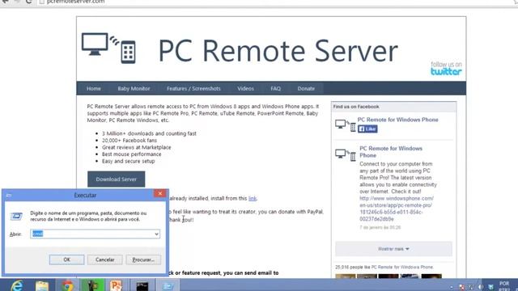Open the Baby Monitor menu item

(x=134, y=88)
